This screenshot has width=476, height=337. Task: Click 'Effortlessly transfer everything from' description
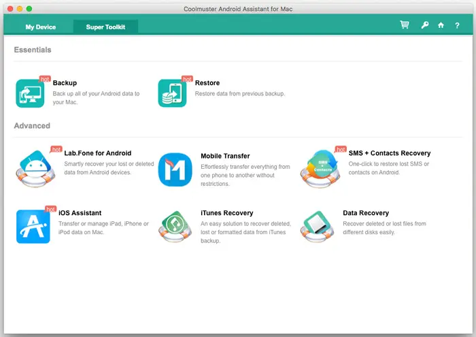click(245, 176)
